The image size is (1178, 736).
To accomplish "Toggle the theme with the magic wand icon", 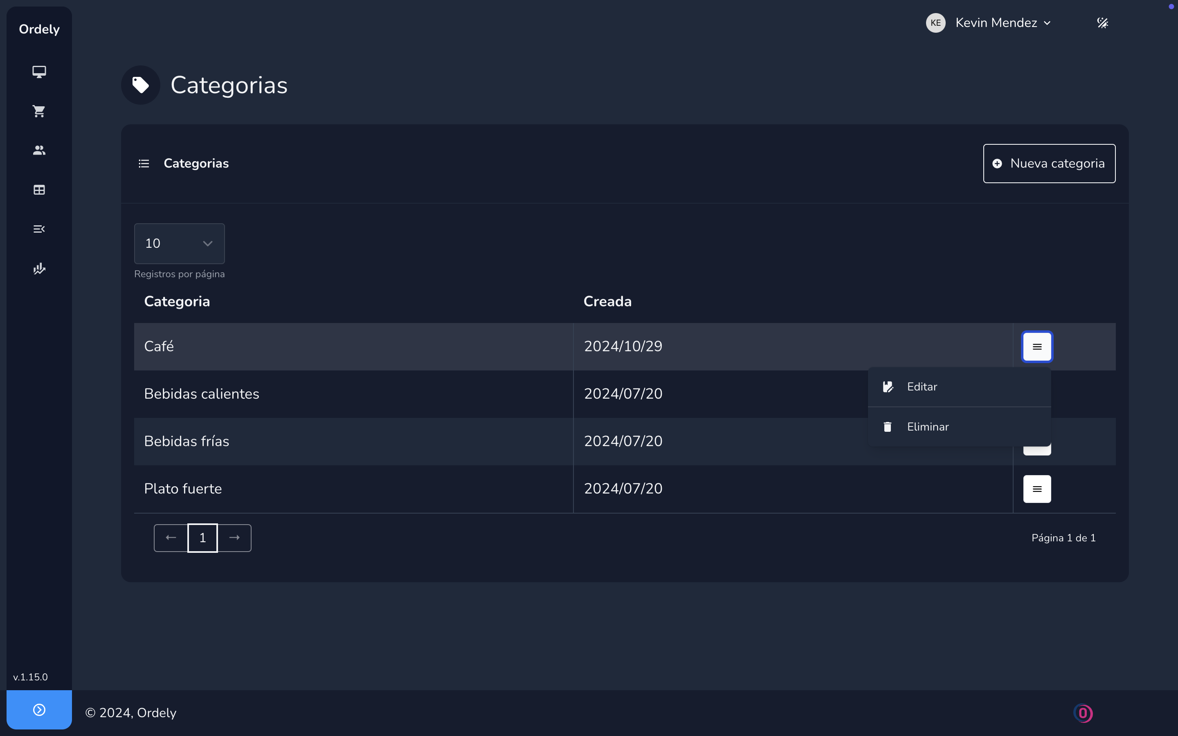I will tap(1103, 23).
